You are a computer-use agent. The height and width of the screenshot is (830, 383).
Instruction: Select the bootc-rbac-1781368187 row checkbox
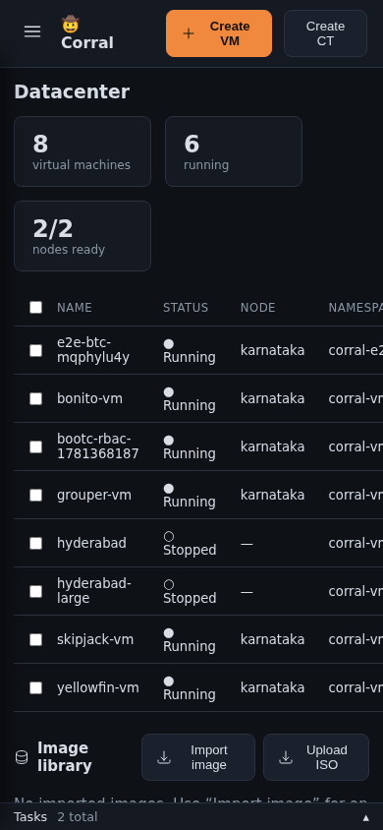[x=36, y=446]
